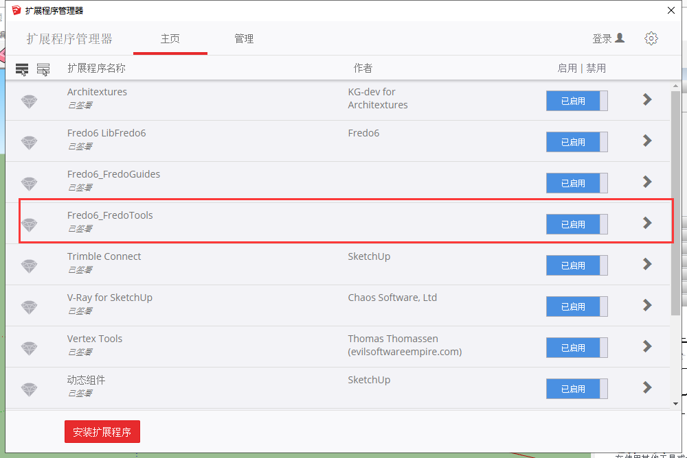
Task: Open the settings gear icon
Action: click(651, 38)
